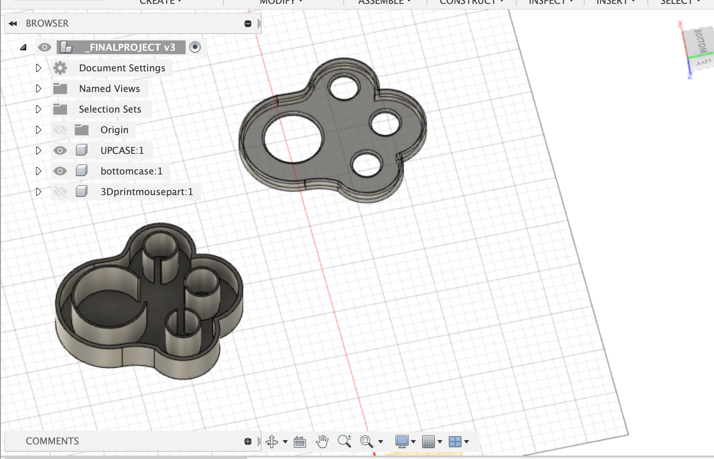Image resolution: width=714 pixels, height=459 pixels.
Task: Click the Look At tool icon
Action: (300, 441)
